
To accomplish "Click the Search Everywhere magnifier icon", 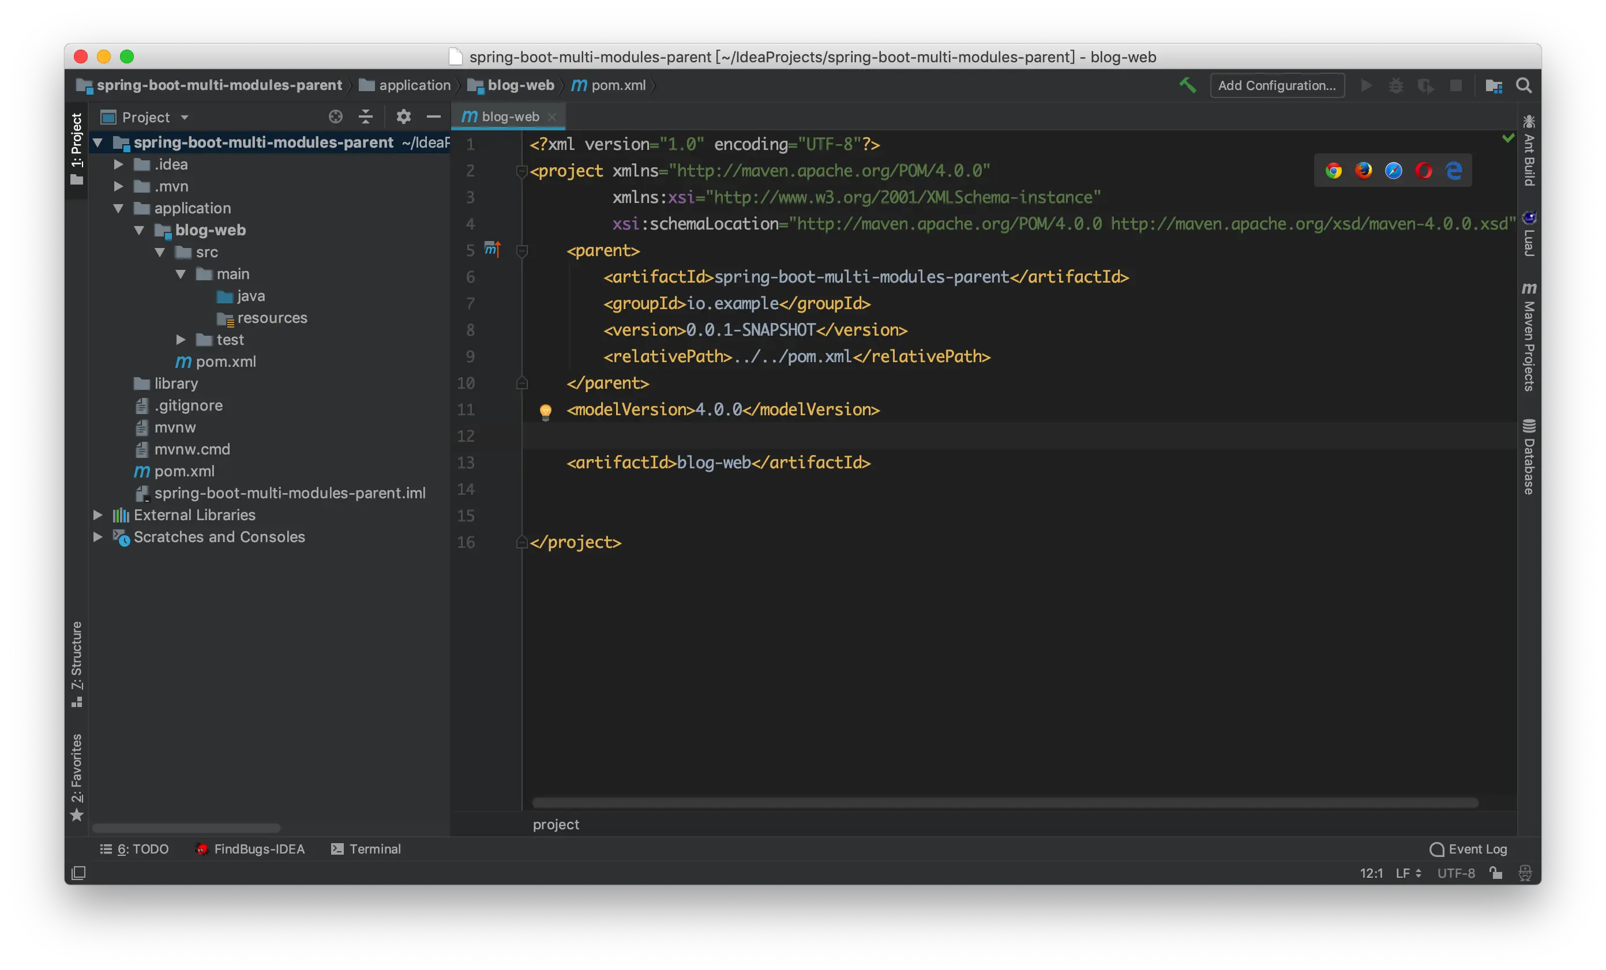I will tap(1524, 85).
